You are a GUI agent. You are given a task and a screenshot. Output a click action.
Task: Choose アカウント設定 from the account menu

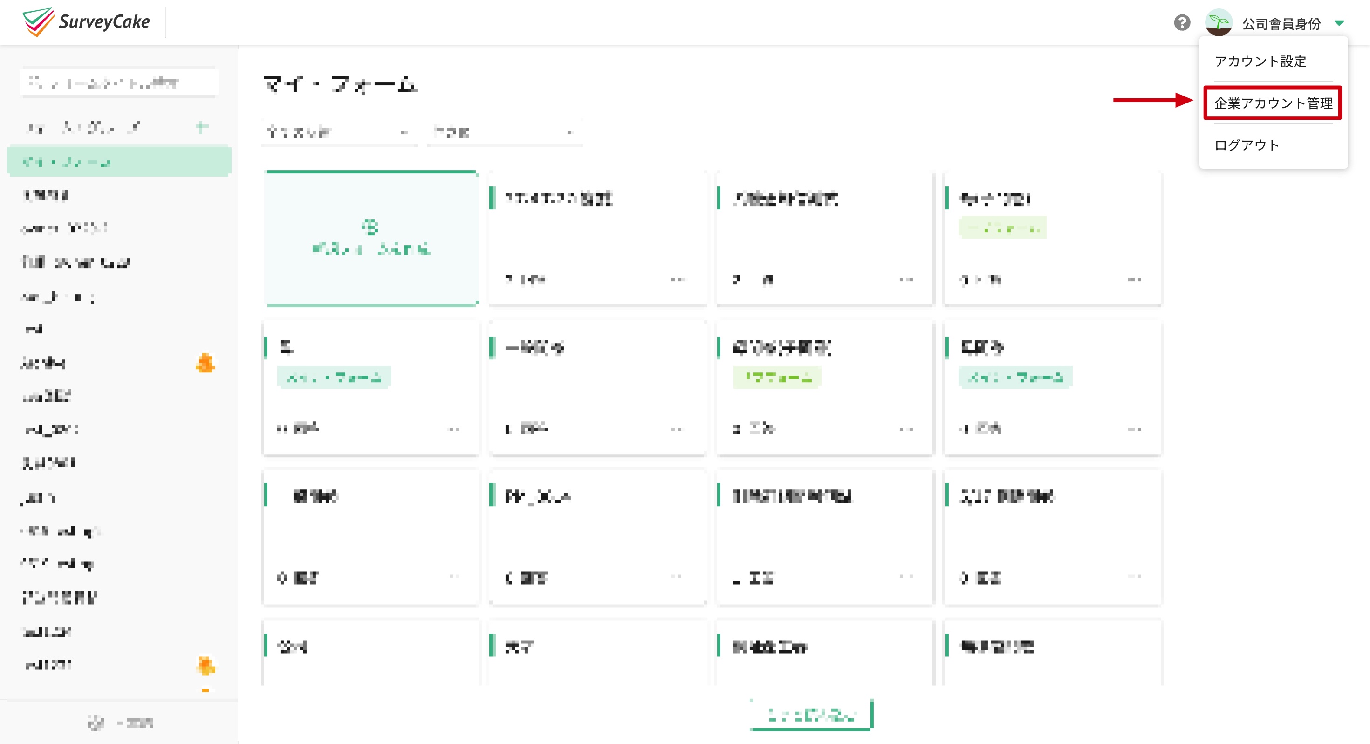pyautogui.click(x=1260, y=61)
